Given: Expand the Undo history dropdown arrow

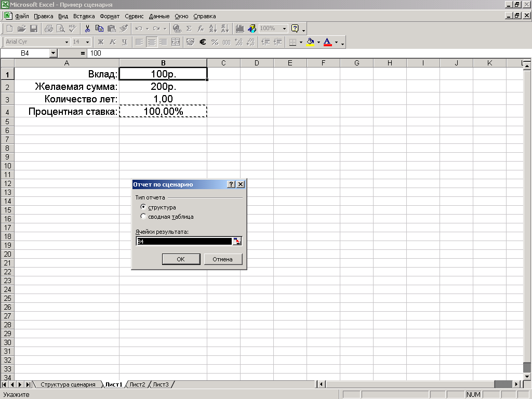Looking at the screenshot, I should pyautogui.click(x=147, y=29).
